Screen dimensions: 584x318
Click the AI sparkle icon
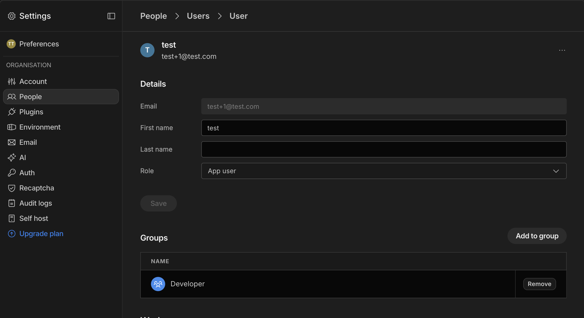(x=11, y=157)
